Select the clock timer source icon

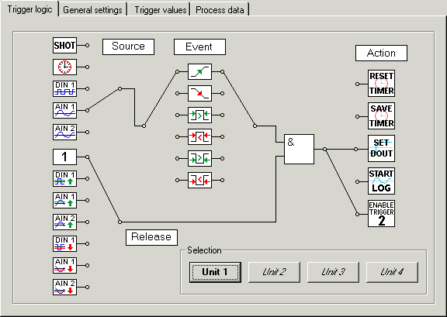(64, 67)
